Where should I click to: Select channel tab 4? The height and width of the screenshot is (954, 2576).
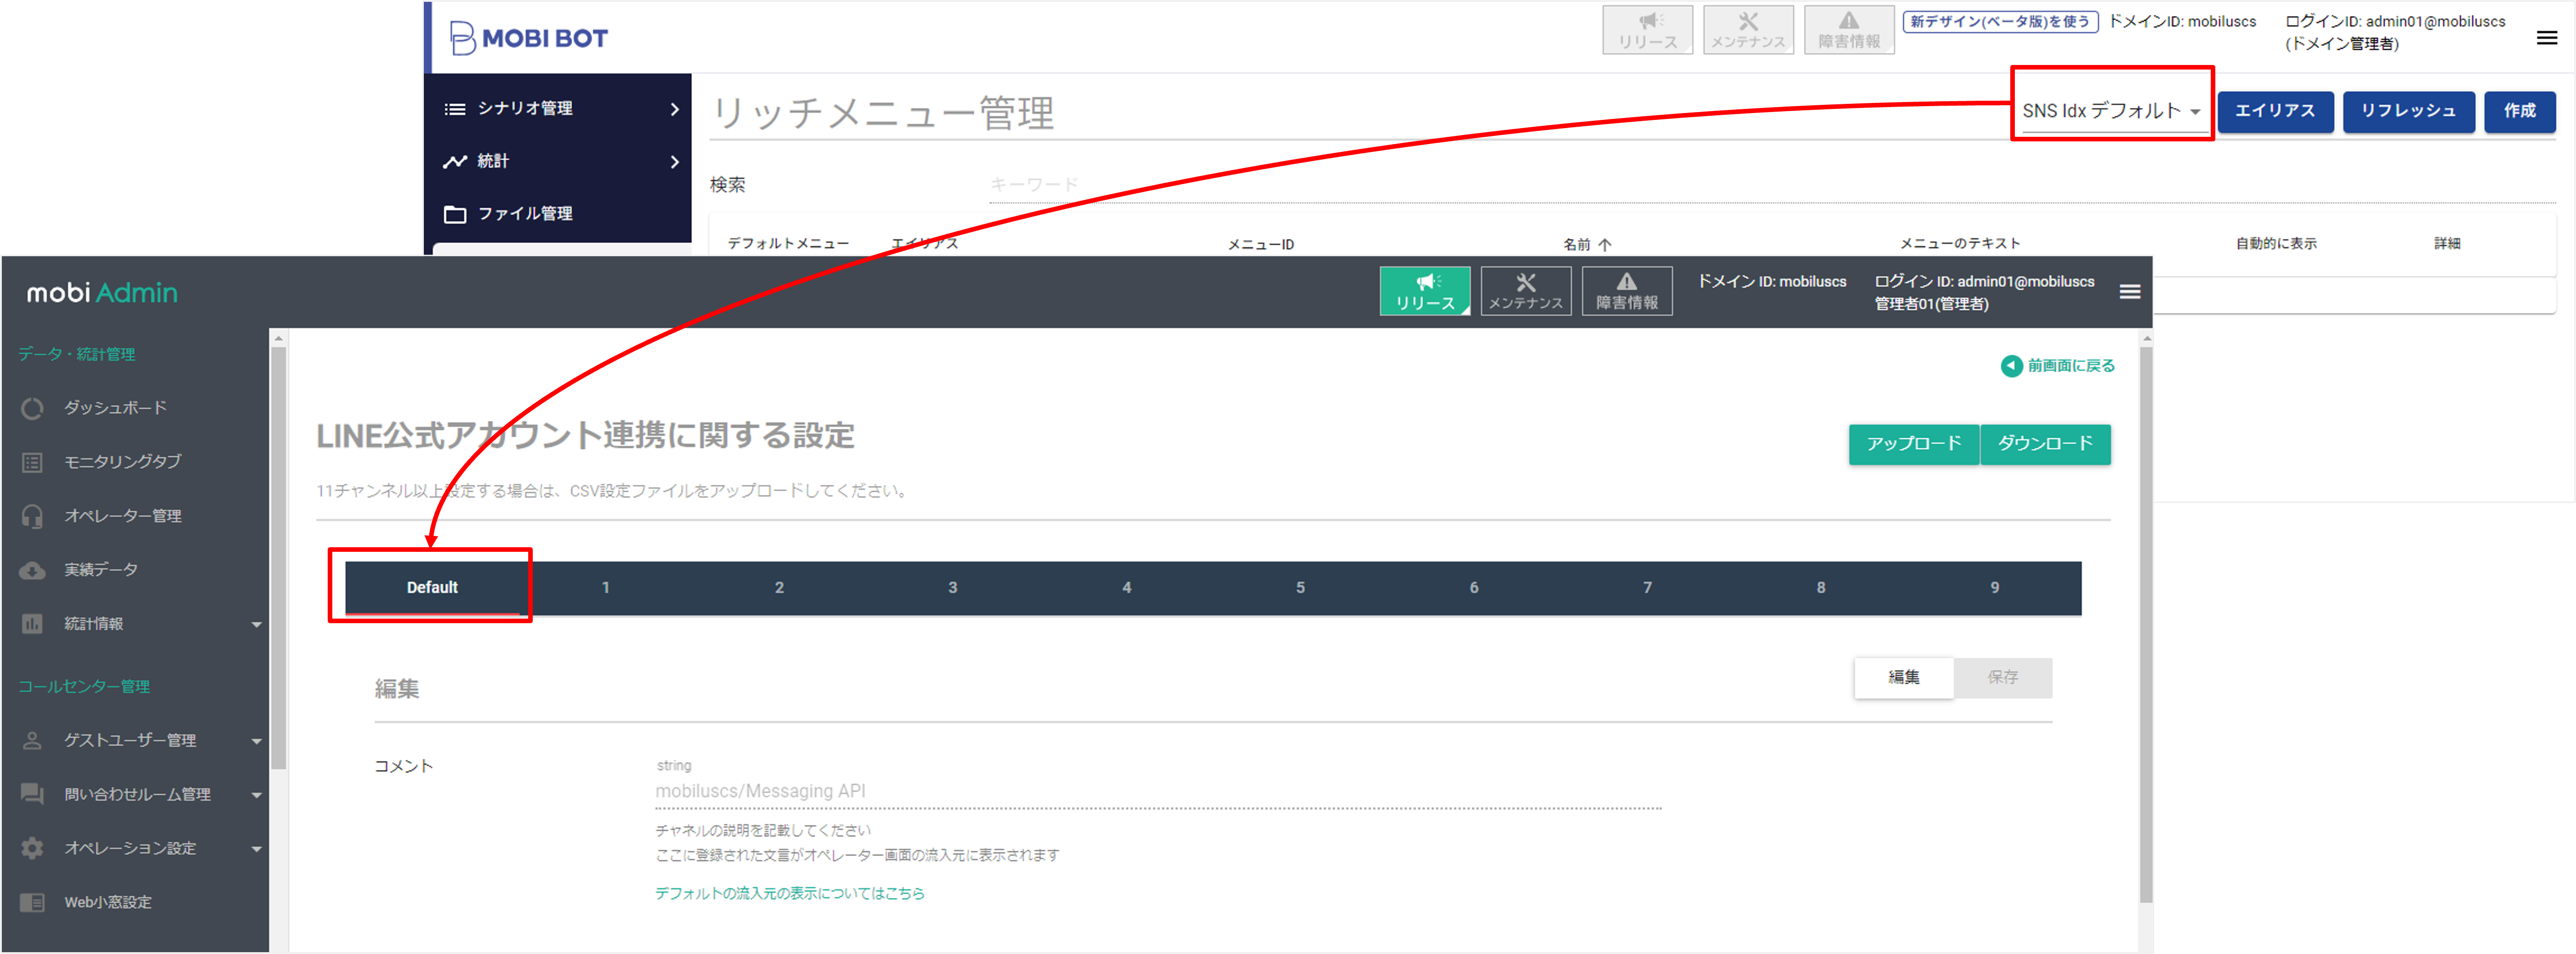coord(1126,588)
